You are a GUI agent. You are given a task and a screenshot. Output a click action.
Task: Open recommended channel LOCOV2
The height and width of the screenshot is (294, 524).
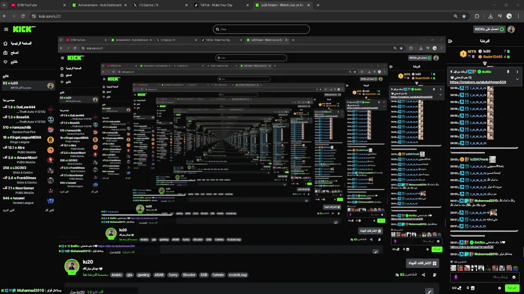[x=28, y=170]
